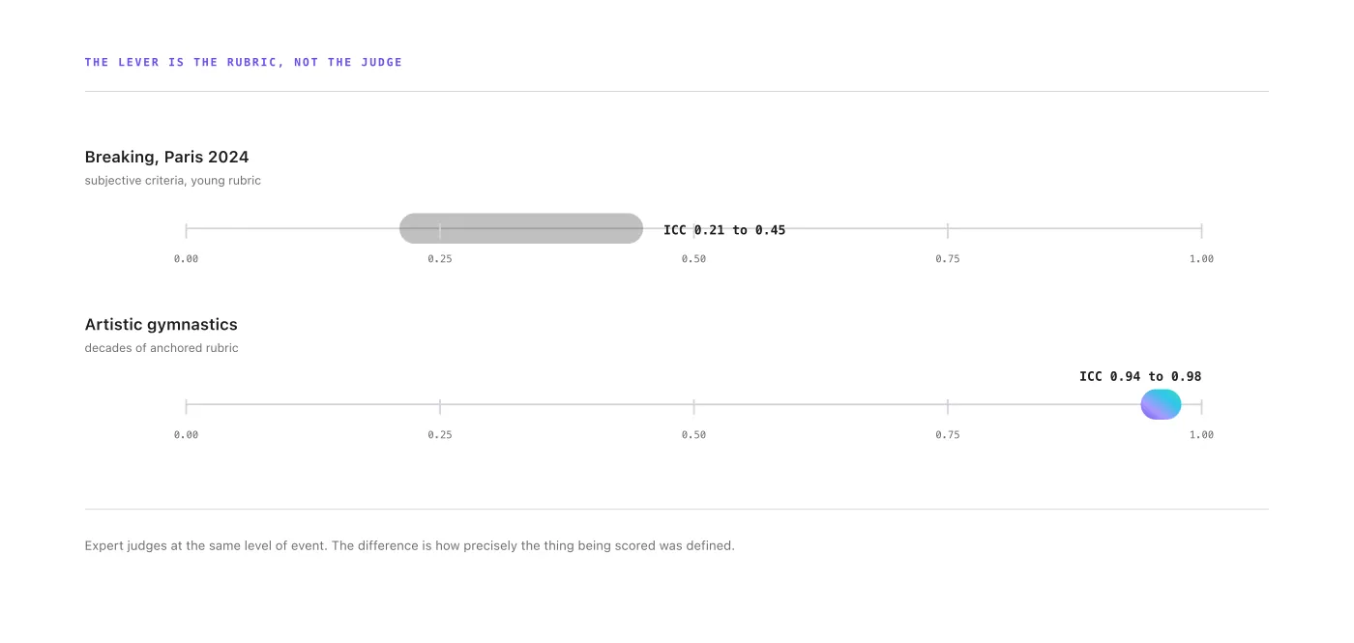The image size is (1354, 643).
Task: Click the gray ICC range bar for Breaking
Action: [x=521, y=228]
